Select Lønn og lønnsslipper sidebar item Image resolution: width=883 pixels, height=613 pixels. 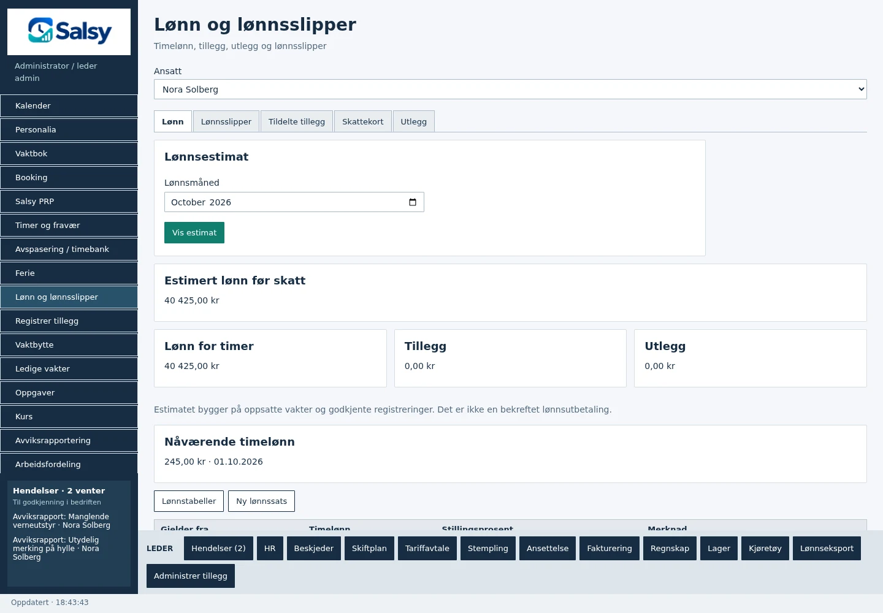tap(69, 297)
